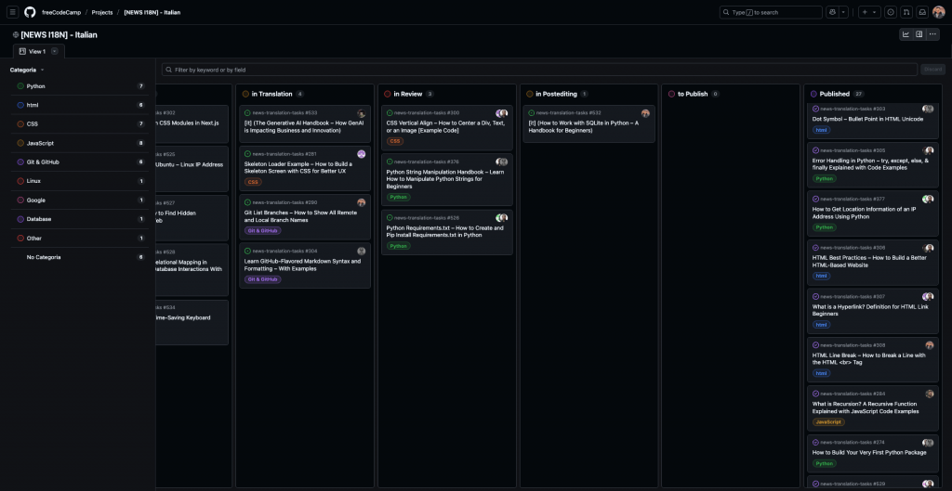
Task: Click the in Review column header
Action: click(408, 94)
